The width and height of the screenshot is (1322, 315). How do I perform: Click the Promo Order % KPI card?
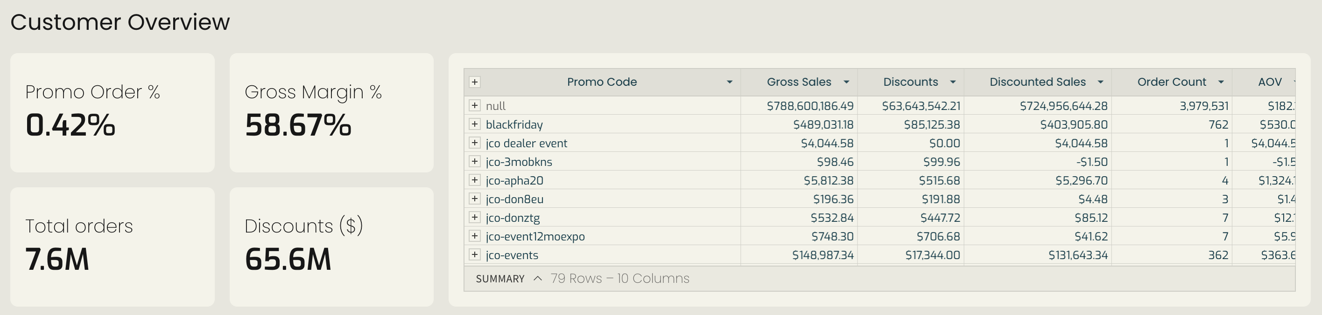[113, 113]
